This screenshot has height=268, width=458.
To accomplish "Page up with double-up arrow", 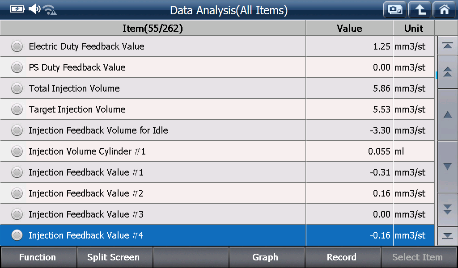I will [x=447, y=72].
